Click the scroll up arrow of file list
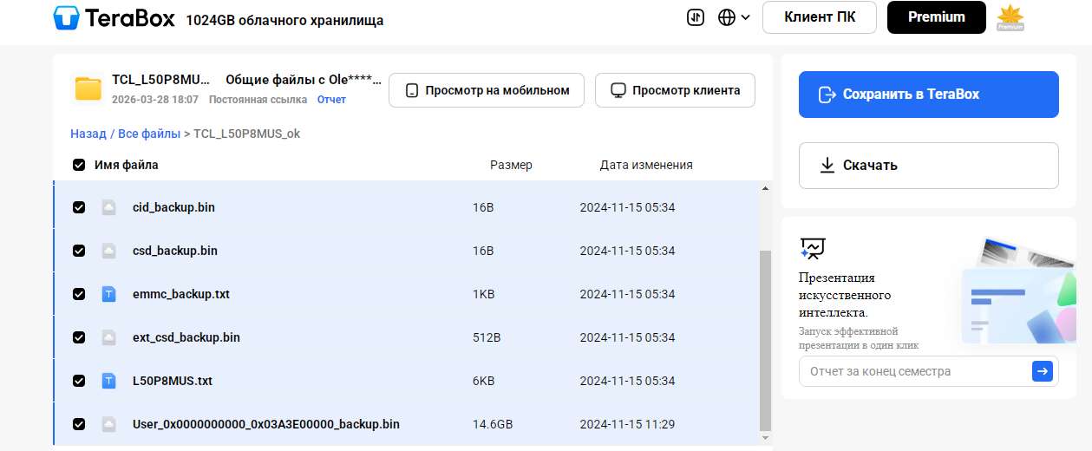 tap(764, 188)
